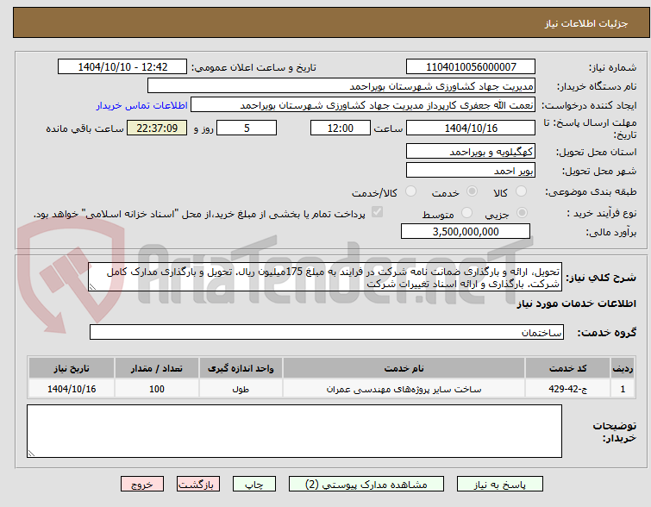Click unit cell طول
Viewport: 651px width, 507px height.
pyautogui.click(x=241, y=389)
